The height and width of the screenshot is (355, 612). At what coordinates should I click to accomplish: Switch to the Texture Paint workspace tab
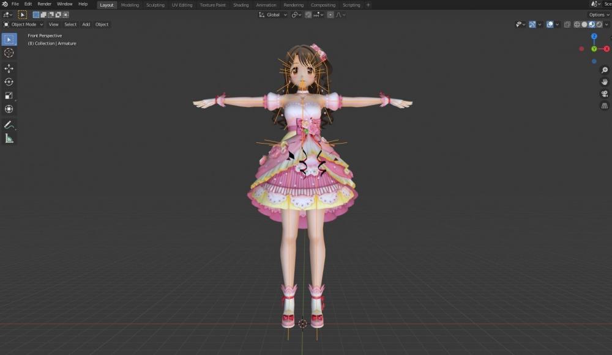click(213, 5)
